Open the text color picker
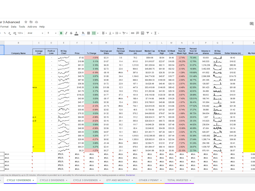 click(76, 33)
